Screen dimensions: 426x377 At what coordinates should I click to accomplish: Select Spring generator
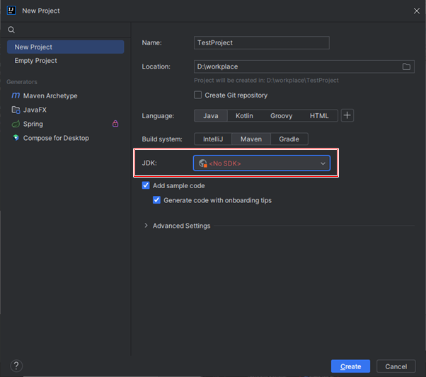coord(66,124)
